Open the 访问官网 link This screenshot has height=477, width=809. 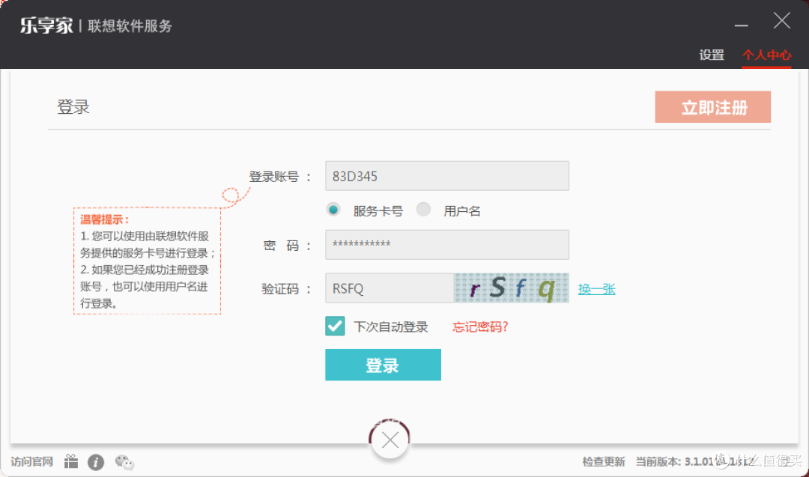(32, 461)
